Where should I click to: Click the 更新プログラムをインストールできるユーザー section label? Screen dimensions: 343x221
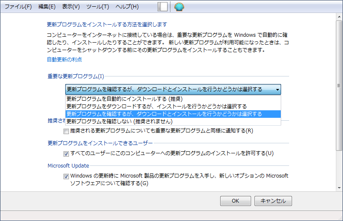click(100, 143)
